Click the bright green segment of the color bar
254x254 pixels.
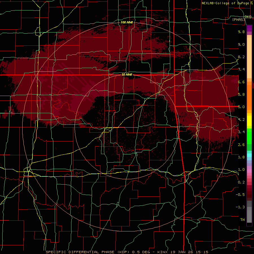249,136
